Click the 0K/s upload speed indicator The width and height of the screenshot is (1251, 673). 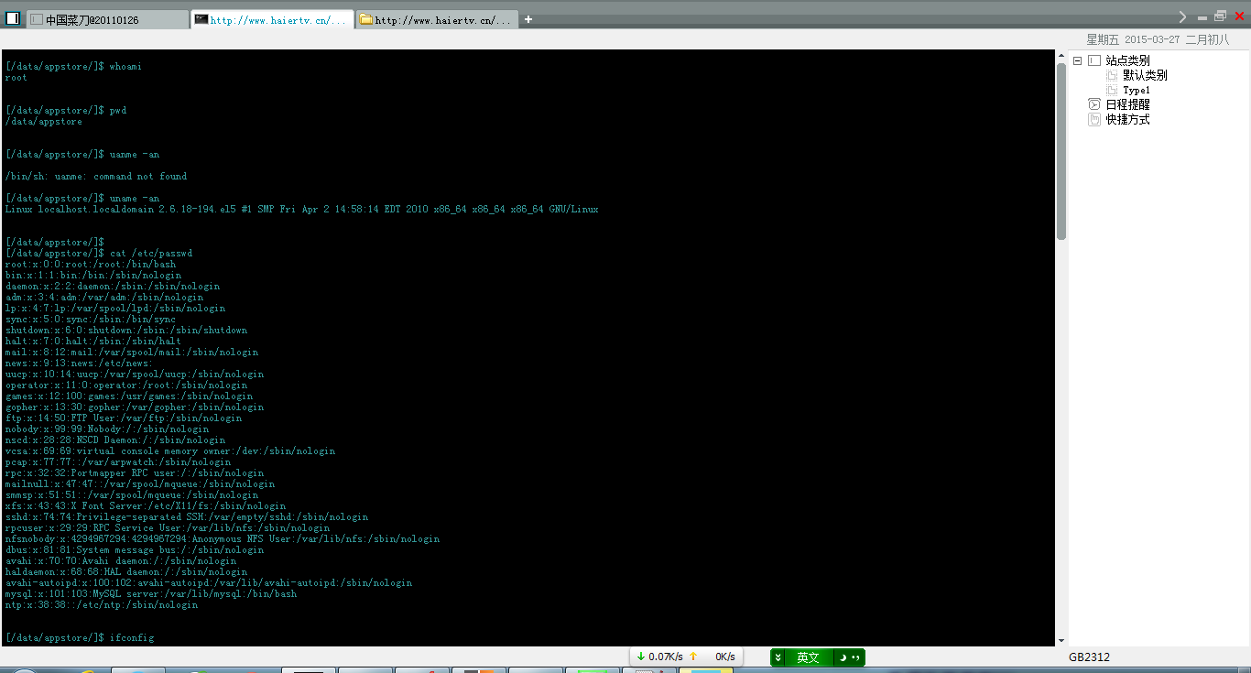point(713,657)
